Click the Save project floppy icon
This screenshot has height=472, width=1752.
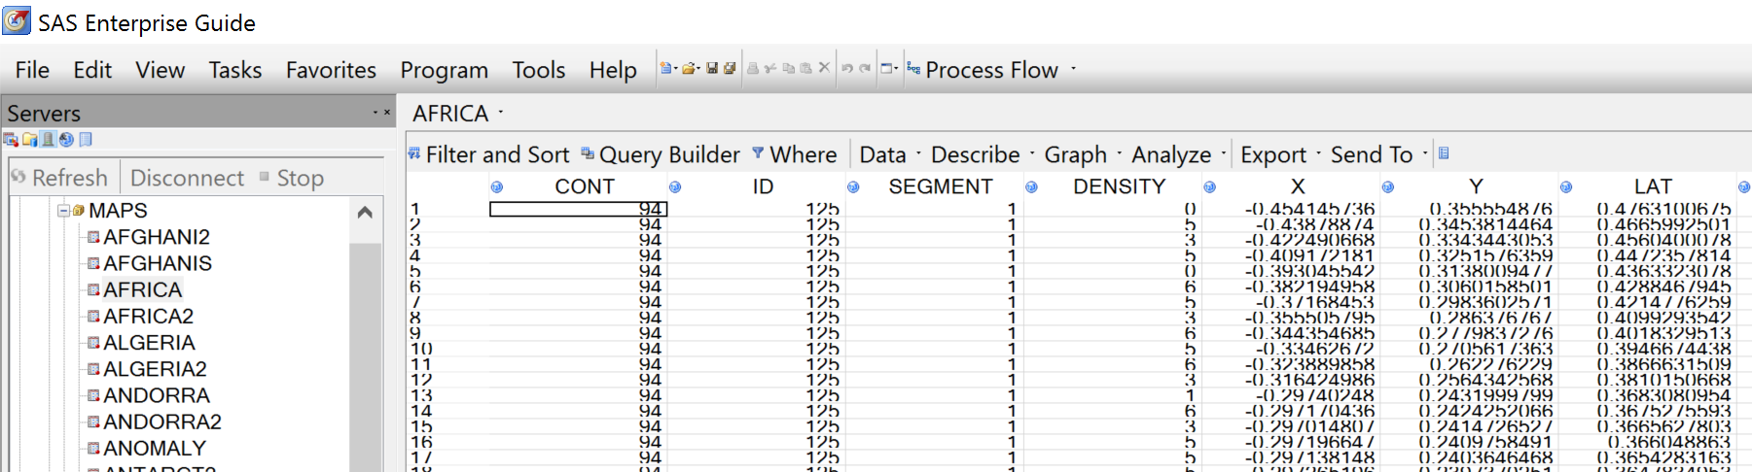pyautogui.click(x=712, y=69)
